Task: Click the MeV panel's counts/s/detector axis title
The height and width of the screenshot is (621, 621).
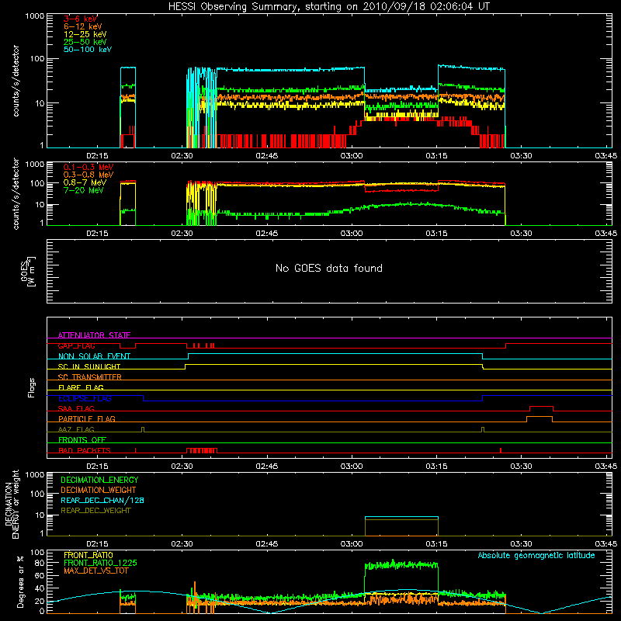Action: pyautogui.click(x=16, y=193)
